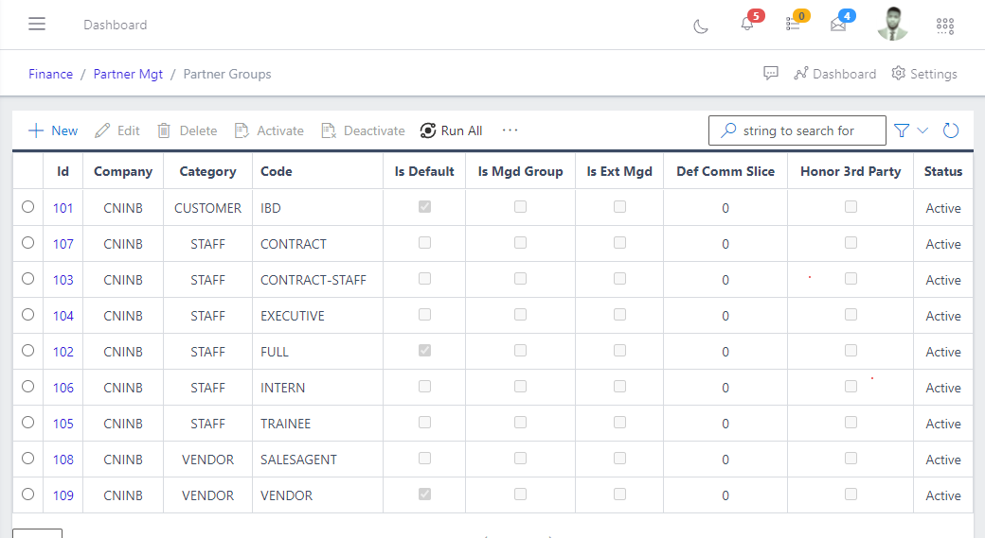Open record Id 101
The height and width of the screenshot is (538, 985).
pos(63,208)
